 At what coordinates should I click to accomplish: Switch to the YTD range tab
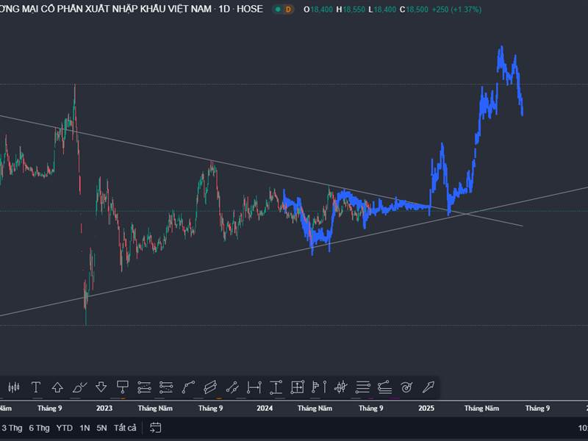[x=63, y=426]
